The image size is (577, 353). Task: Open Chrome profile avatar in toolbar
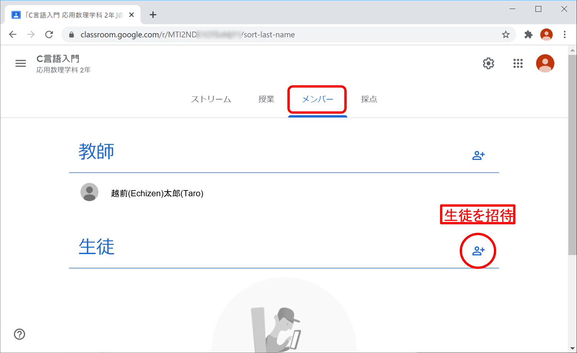546,35
